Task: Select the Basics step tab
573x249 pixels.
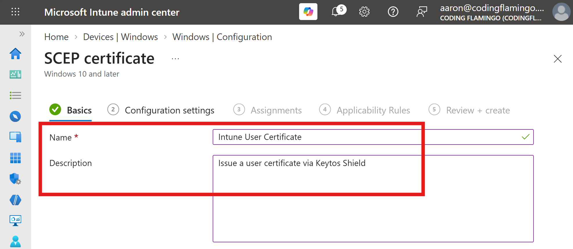Action: pos(71,110)
